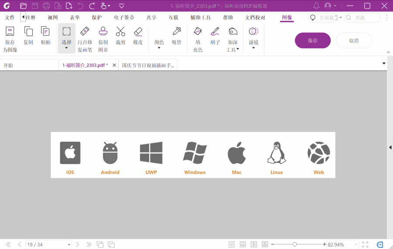Open the ribbon more options dots
This screenshot has height=249, width=393.
pos(387,17)
